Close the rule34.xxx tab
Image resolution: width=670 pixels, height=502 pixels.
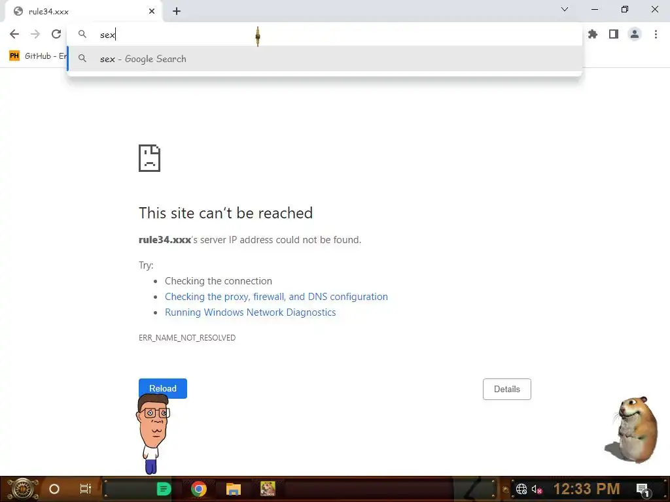point(152,11)
